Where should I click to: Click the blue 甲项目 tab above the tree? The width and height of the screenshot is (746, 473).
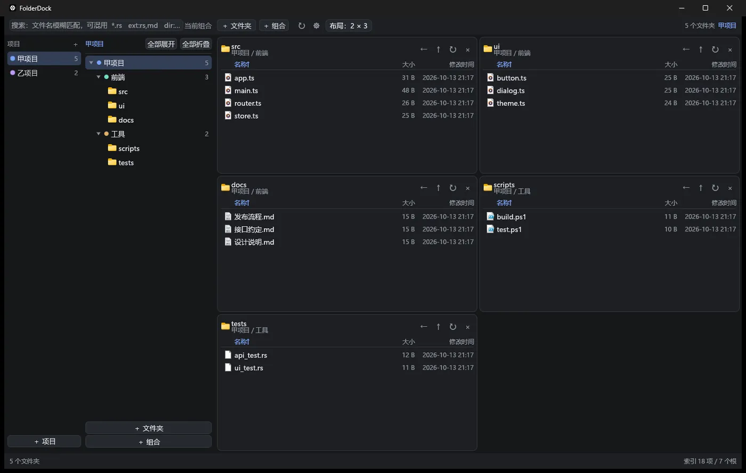click(x=94, y=44)
